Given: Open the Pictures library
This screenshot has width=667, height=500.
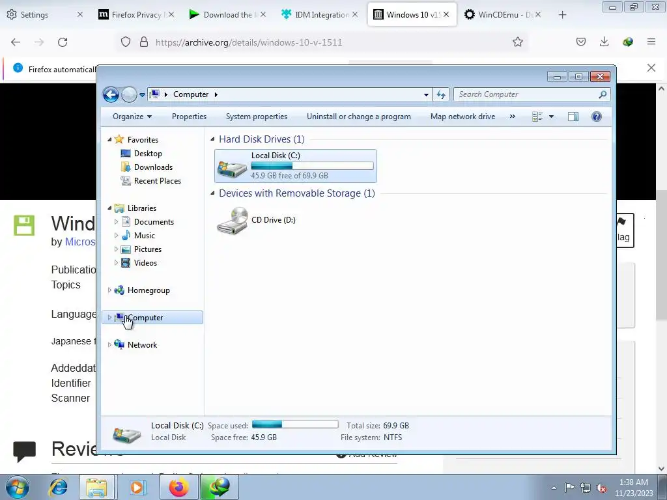Looking at the screenshot, I should 148,249.
